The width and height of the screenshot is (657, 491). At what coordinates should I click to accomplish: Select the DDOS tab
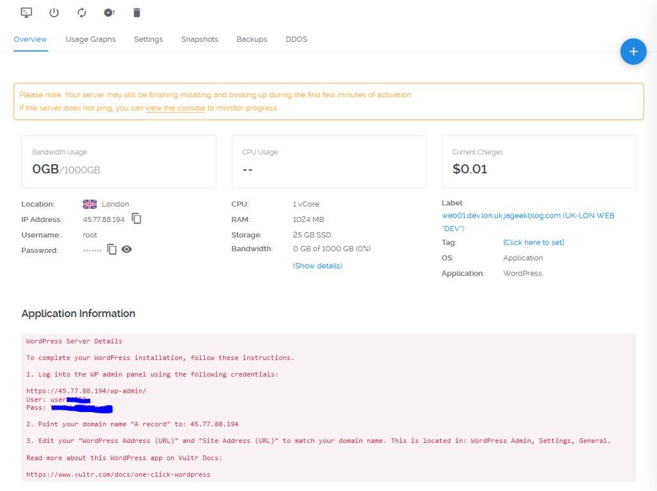point(296,39)
